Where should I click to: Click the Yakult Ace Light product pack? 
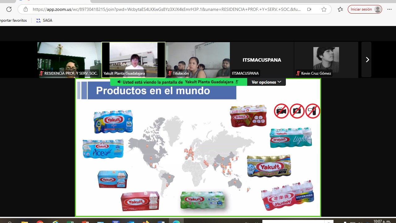click(103, 149)
